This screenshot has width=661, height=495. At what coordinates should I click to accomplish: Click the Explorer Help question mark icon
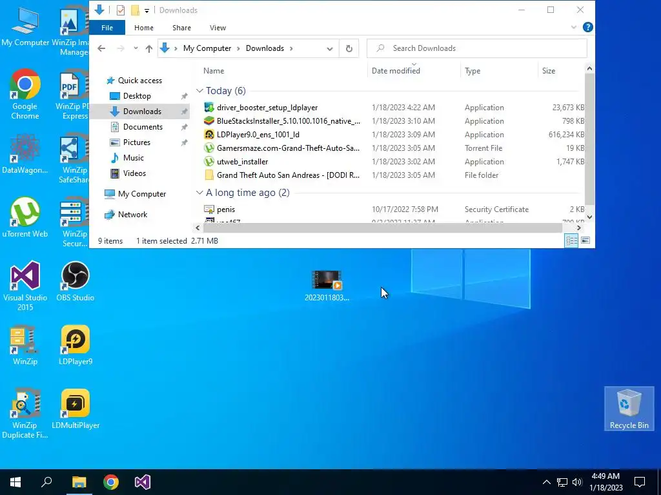pyautogui.click(x=587, y=27)
